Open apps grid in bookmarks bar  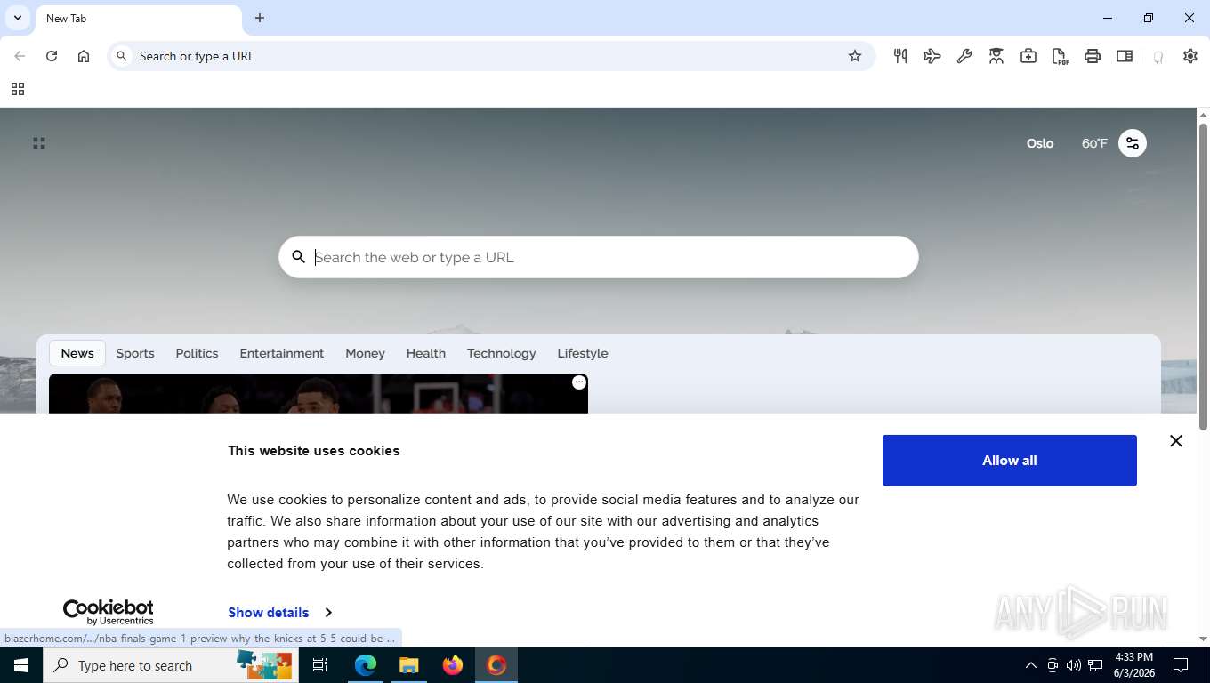(x=18, y=89)
